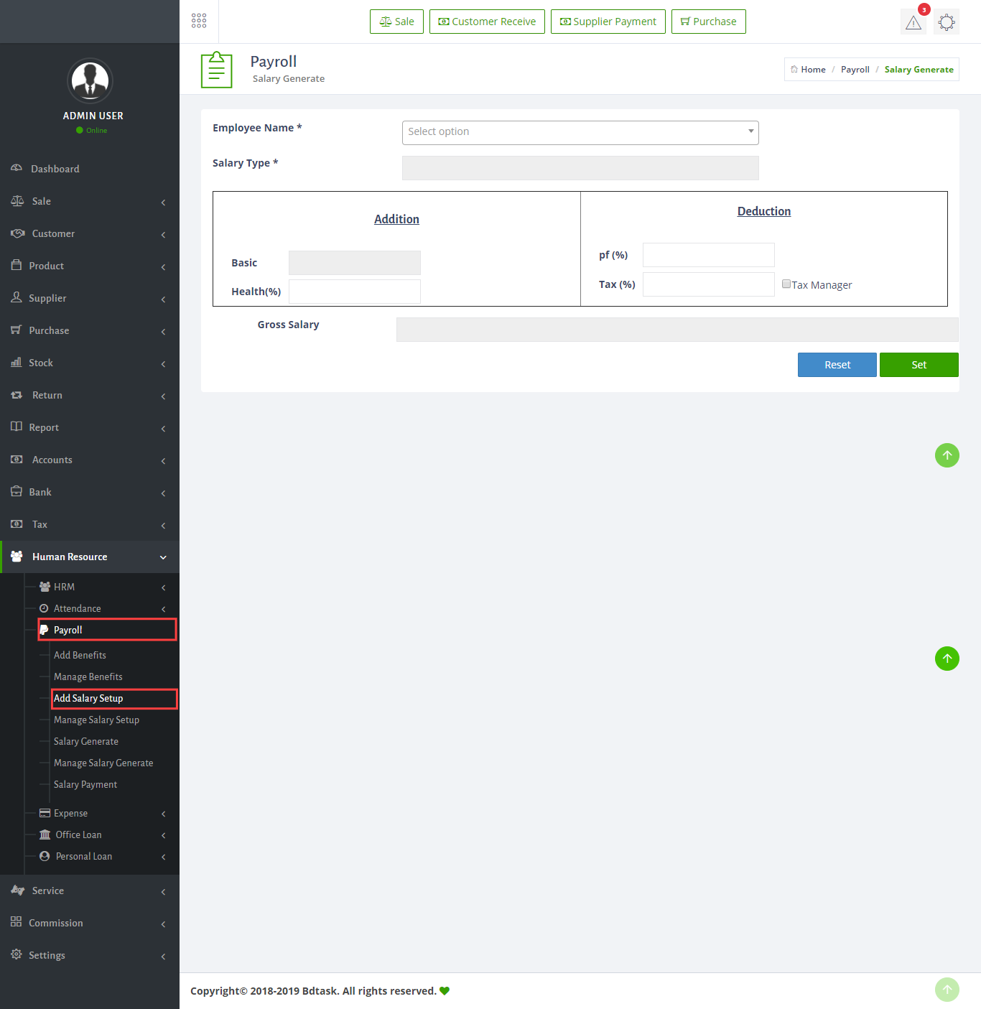Screen dimensions: 981x1009
Task: Click the apps grid icon in top bar
Action: click(199, 21)
